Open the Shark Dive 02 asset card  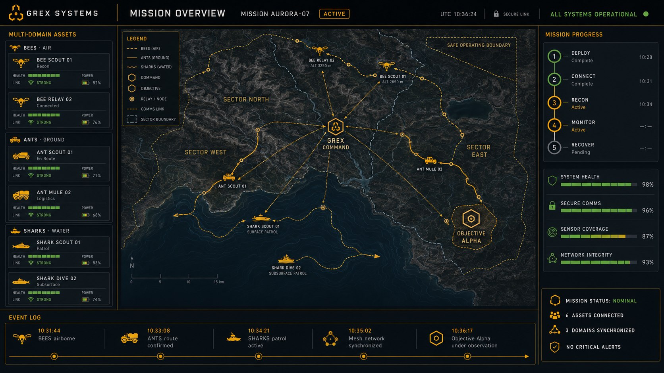[59, 288]
